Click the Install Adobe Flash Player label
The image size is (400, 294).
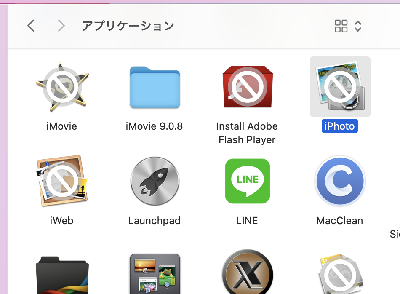pyautogui.click(x=247, y=133)
